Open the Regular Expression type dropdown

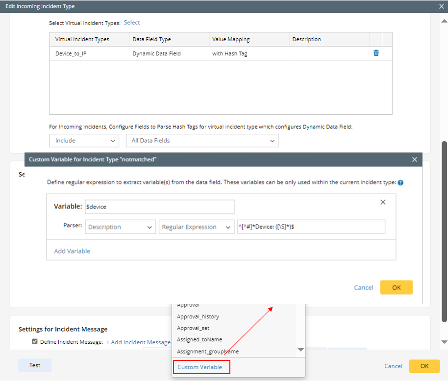(x=196, y=227)
